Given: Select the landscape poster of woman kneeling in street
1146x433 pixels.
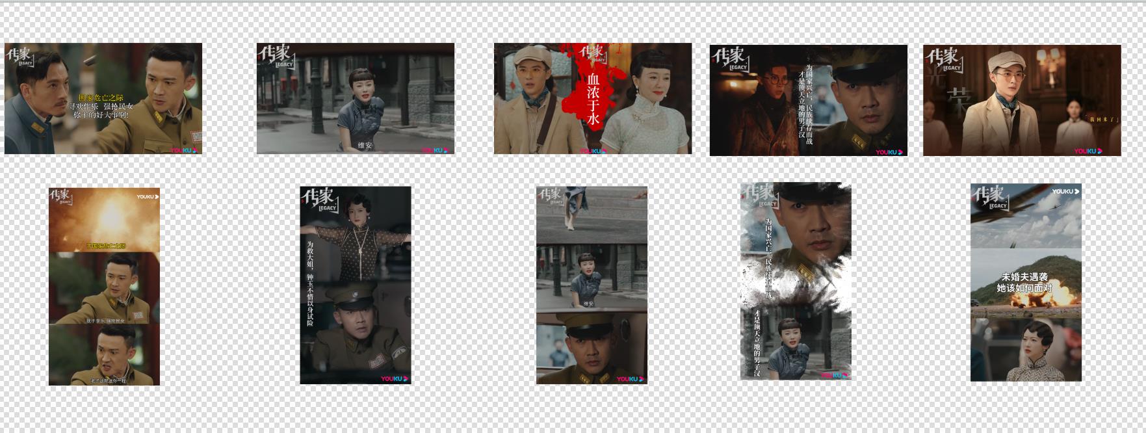Looking at the screenshot, I should 356,99.
